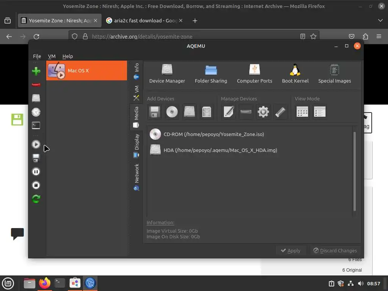Switch to icon grid view mode

[x=302, y=112]
